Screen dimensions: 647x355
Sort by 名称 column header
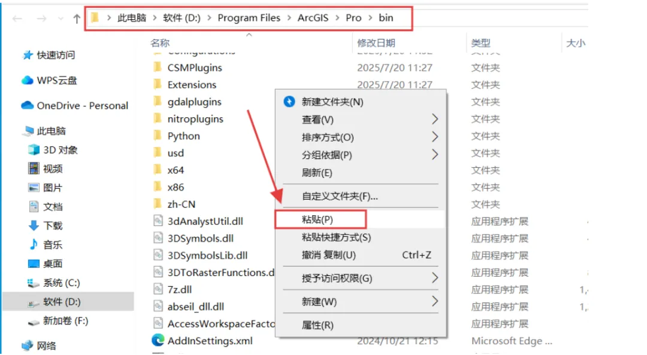point(160,43)
